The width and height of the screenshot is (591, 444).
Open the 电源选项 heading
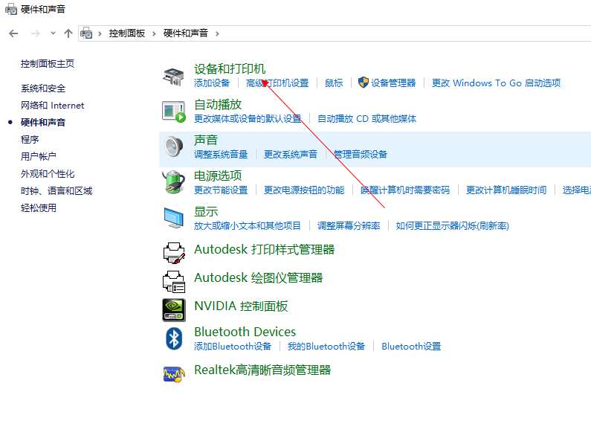pos(218,176)
